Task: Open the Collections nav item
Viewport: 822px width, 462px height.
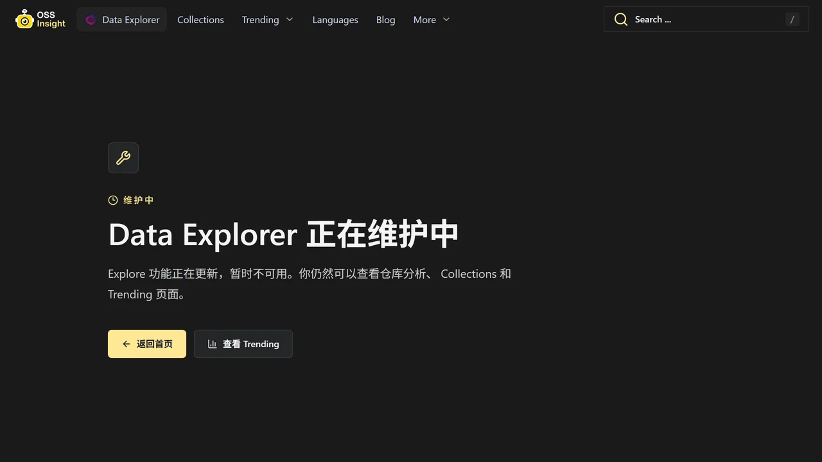Action: point(200,20)
